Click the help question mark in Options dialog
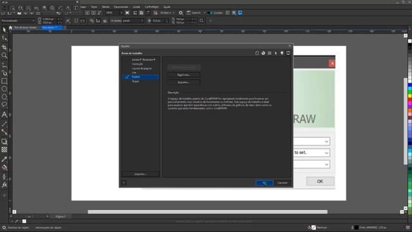This screenshot has width=412, height=232. pos(124,183)
